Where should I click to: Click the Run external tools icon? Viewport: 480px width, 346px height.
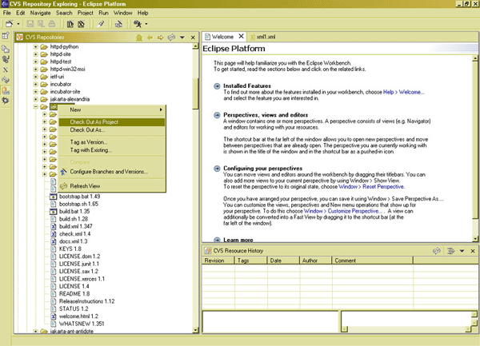[x=138, y=23]
